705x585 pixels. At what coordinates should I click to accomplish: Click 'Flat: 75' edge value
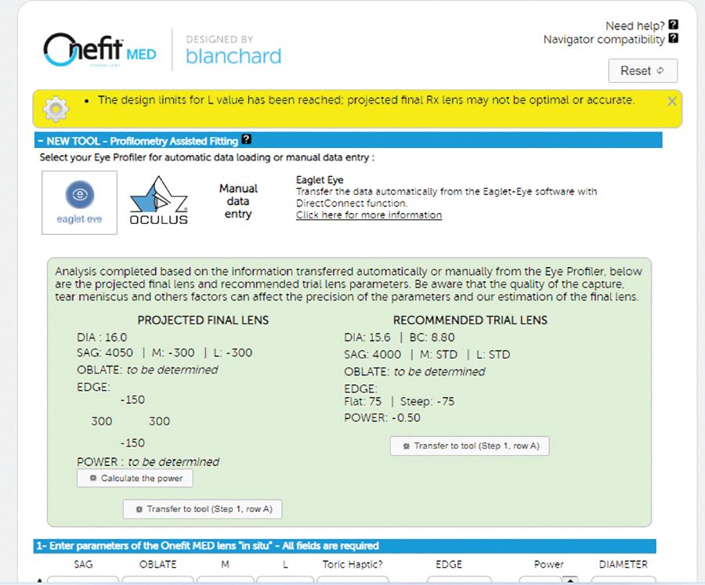363,401
